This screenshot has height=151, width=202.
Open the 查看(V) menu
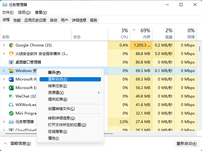[41, 12]
